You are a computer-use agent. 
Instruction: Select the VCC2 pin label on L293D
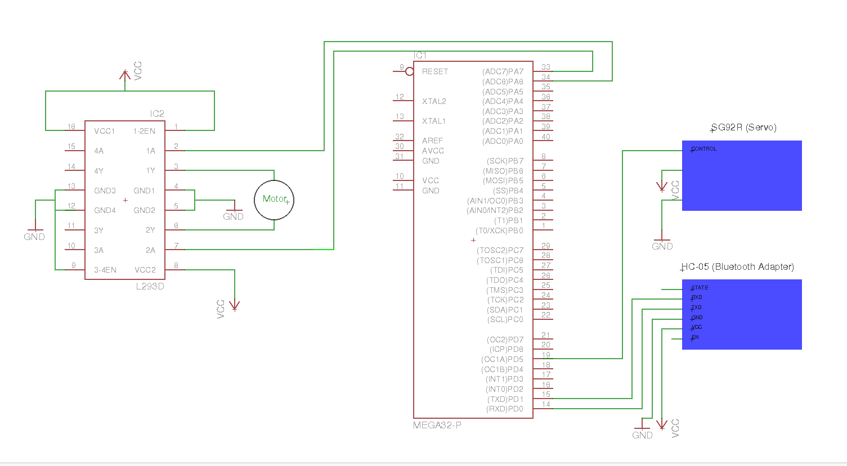(x=145, y=270)
